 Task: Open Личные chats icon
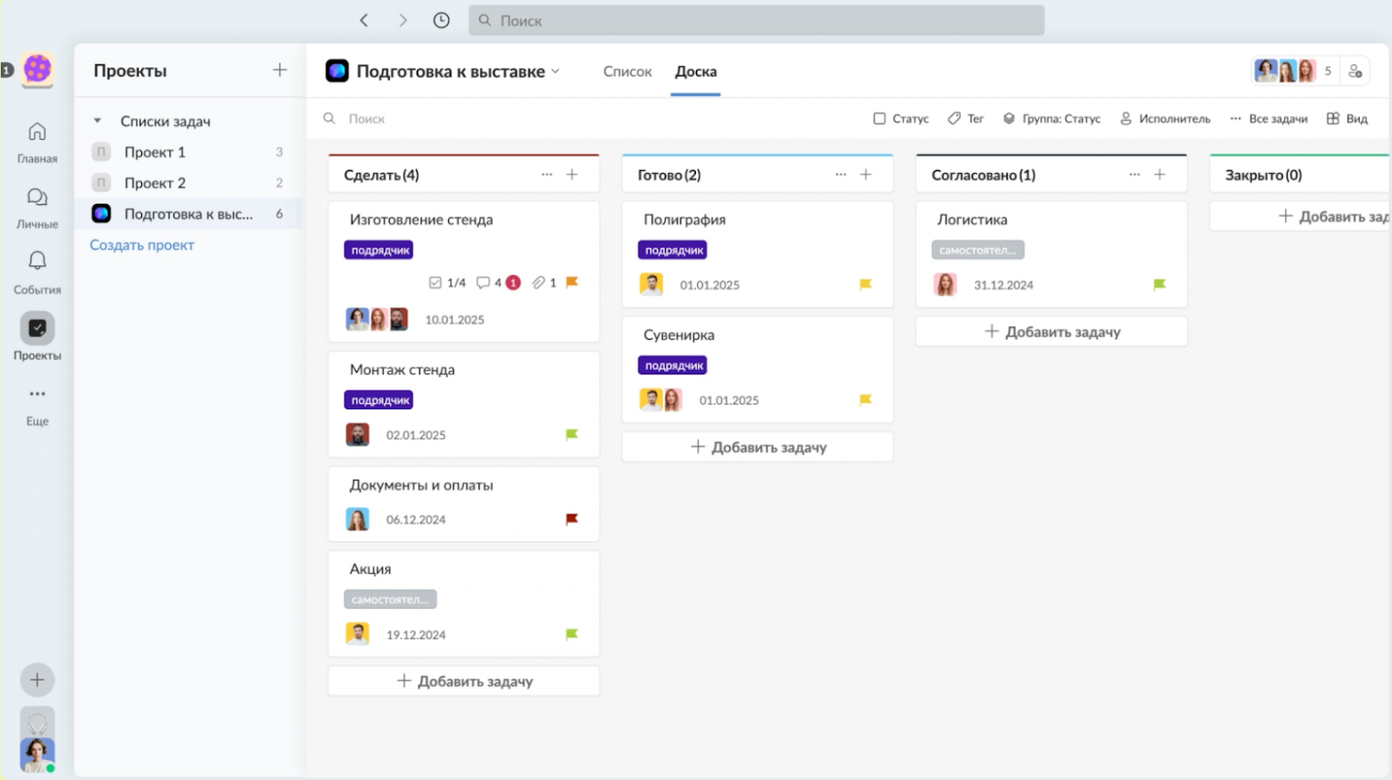(x=37, y=197)
